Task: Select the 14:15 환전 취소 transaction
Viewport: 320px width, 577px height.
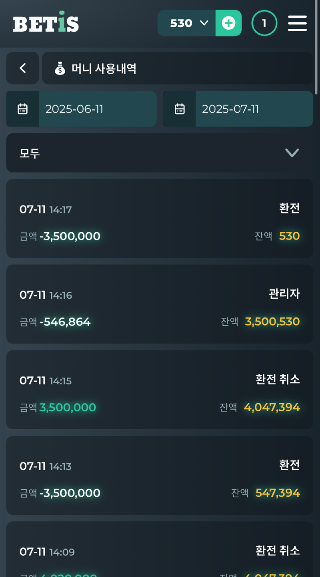Action: click(160, 390)
